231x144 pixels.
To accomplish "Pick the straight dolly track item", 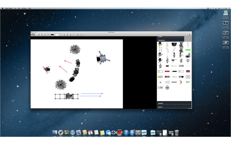I will 160,50.
